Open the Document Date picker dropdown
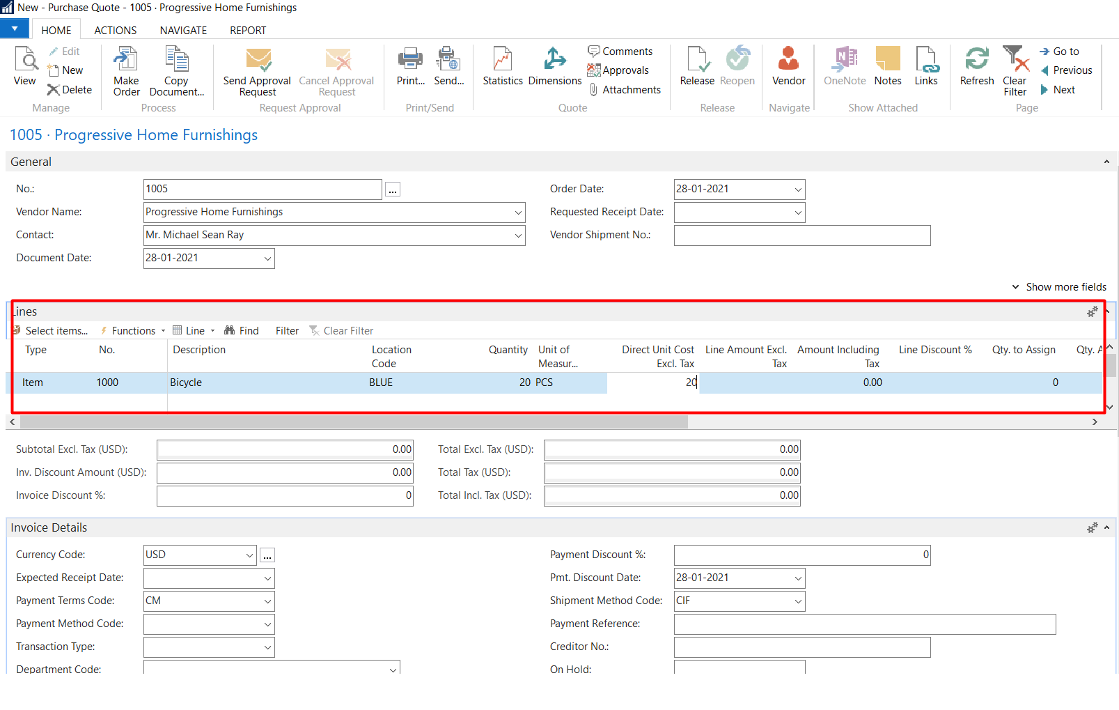The height and width of the screenshot is (710, 1119). [267, 258]
